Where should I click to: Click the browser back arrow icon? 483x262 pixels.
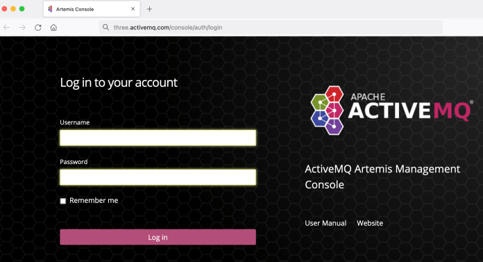click(x=6, y=28)
